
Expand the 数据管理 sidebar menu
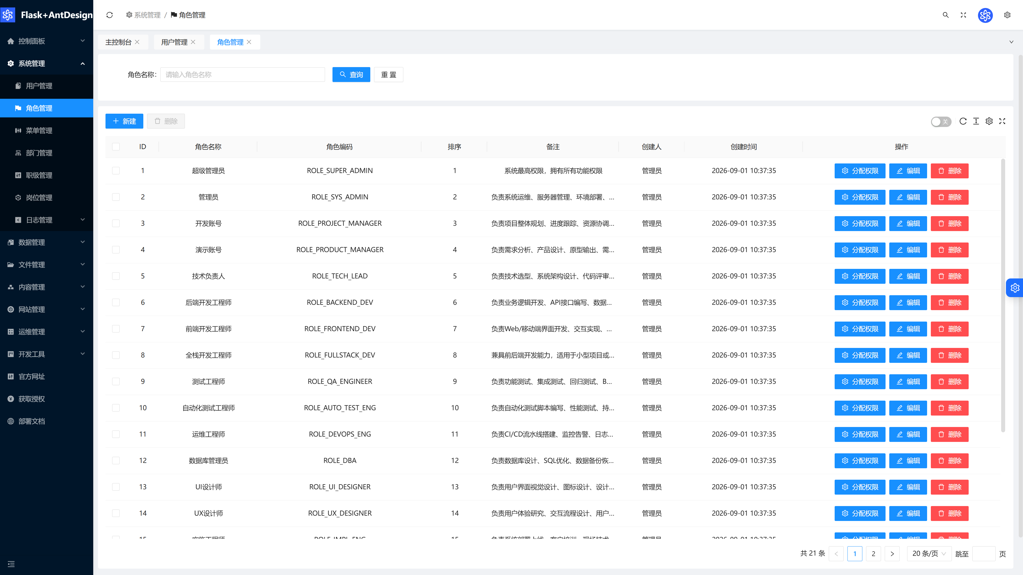[x=46, y=243]
